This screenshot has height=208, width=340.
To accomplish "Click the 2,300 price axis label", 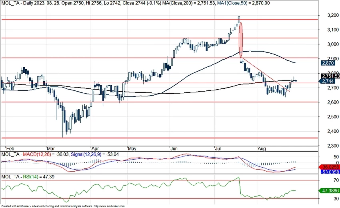I will pyautogui.click(x=333, y=146).
